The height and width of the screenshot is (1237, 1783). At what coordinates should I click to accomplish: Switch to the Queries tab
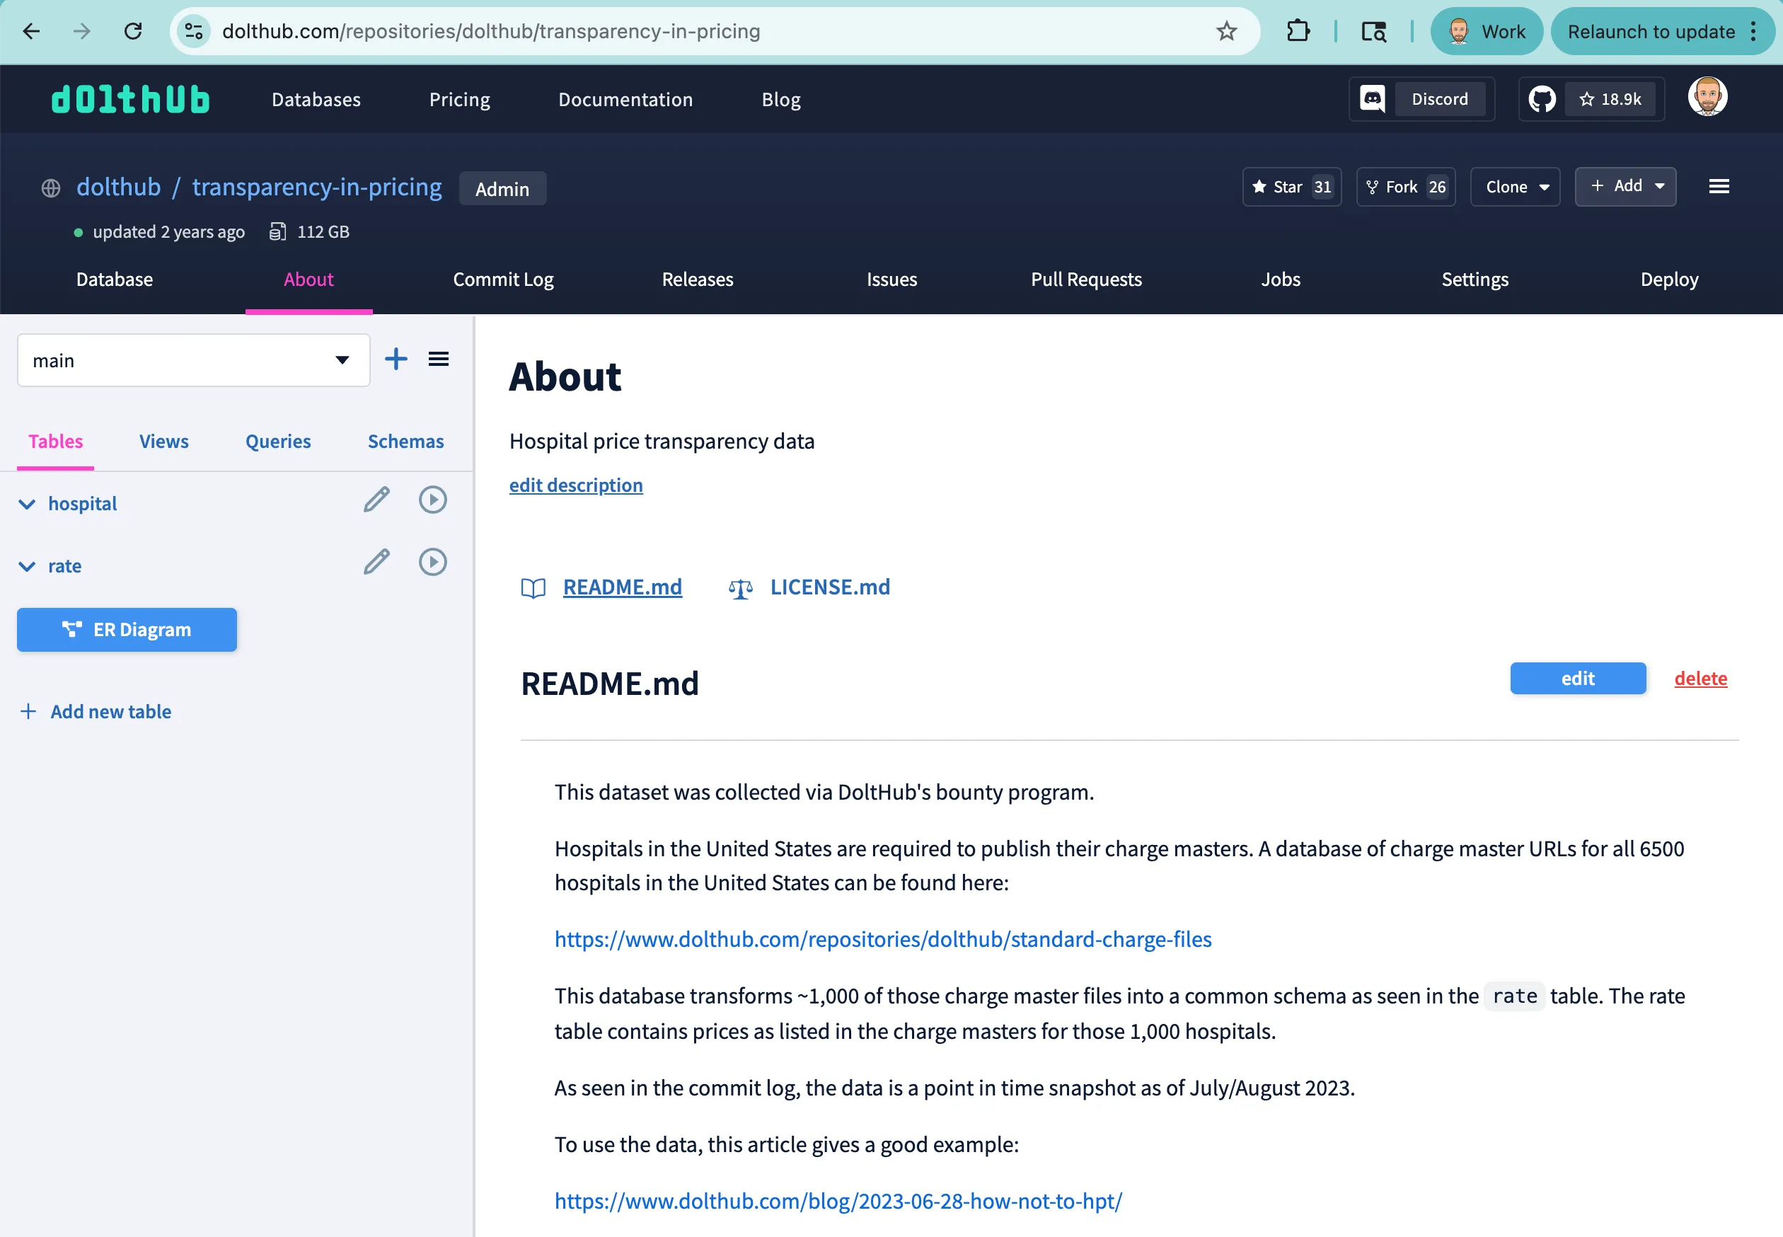(277, 441)
